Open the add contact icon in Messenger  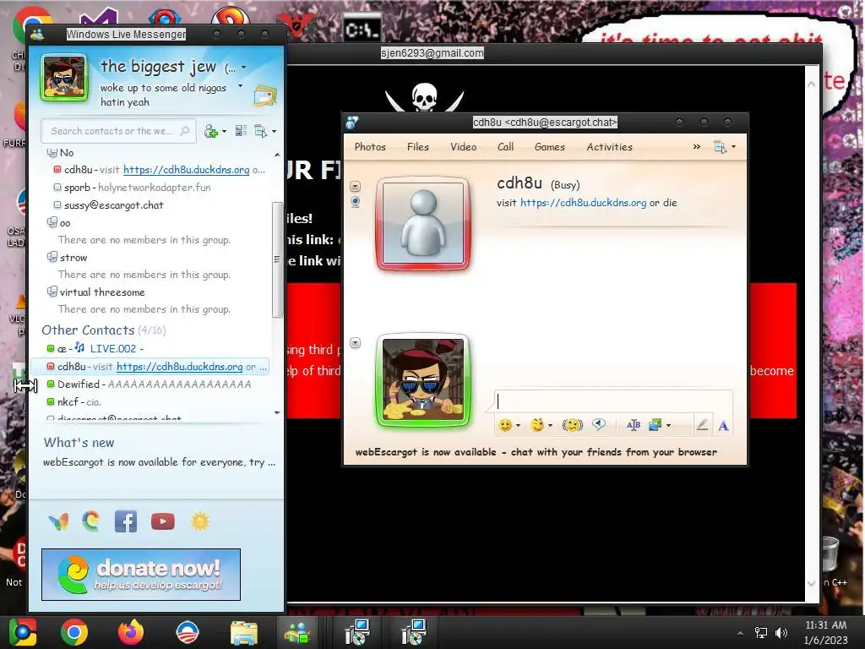click(210, 131)
